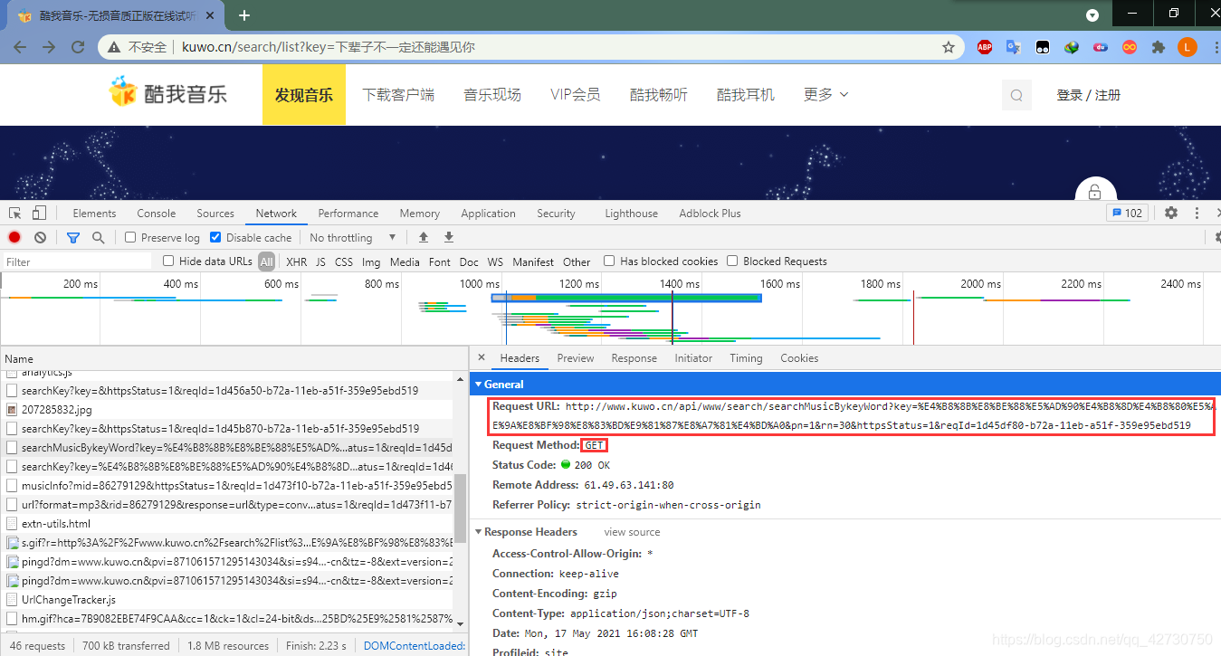Check the Hide data URLs checkbox
The width and height of the screenshot is (1221, 656).
[x=168, y=261]
